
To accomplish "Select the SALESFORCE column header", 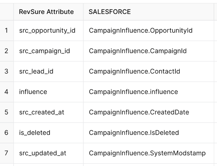I will [148, 12].
